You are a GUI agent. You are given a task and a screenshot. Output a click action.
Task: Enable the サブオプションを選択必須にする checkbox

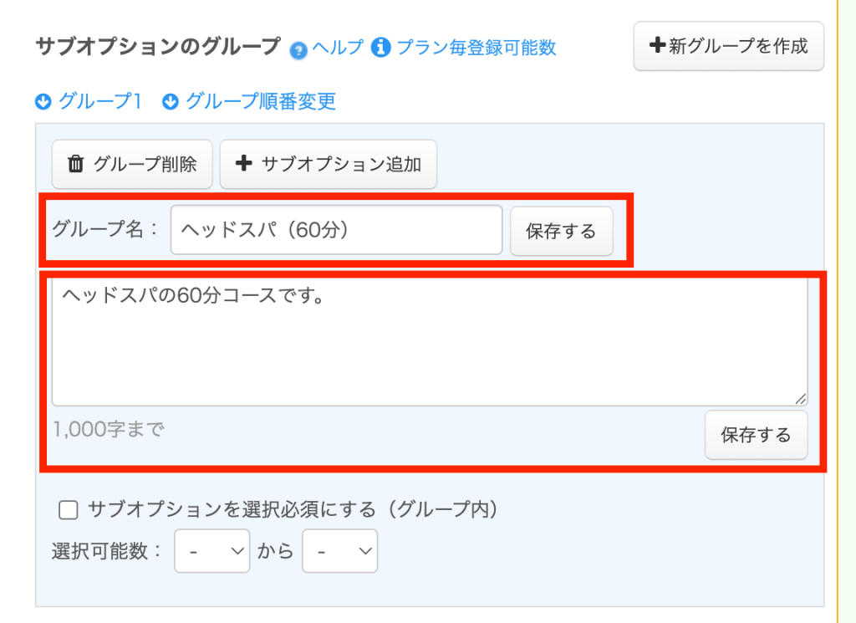[x=68, y=509]
